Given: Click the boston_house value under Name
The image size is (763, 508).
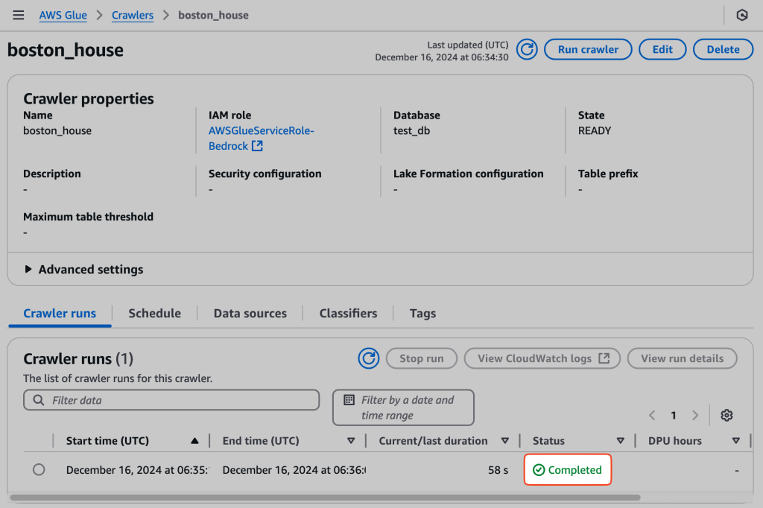Looking at the screenshot, I should 57,130.
